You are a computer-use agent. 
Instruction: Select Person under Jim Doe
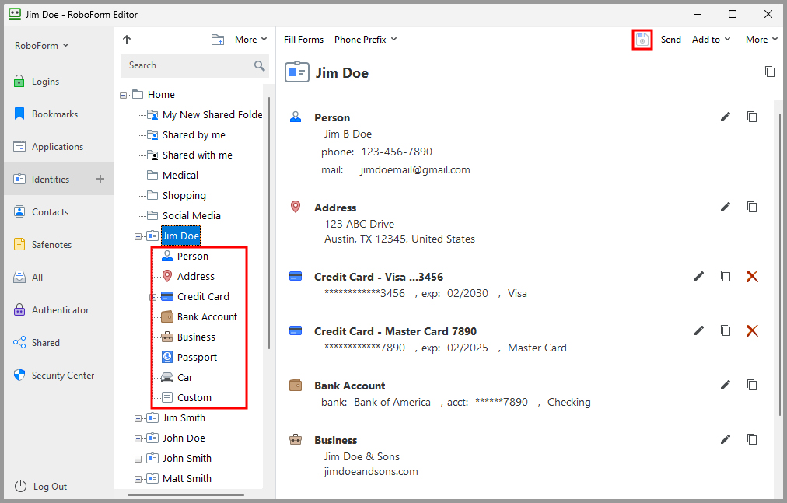tap(185, 256)
